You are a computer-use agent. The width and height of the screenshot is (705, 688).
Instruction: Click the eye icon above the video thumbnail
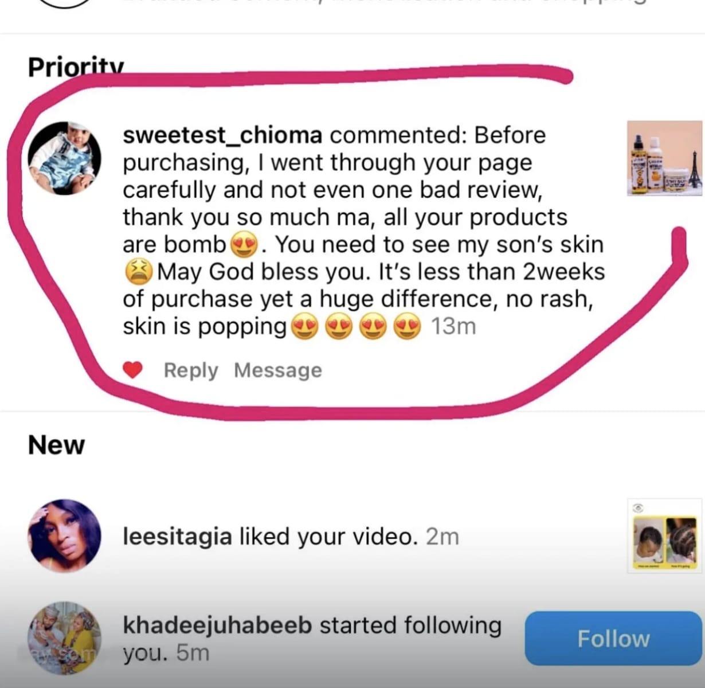[640, 507]
